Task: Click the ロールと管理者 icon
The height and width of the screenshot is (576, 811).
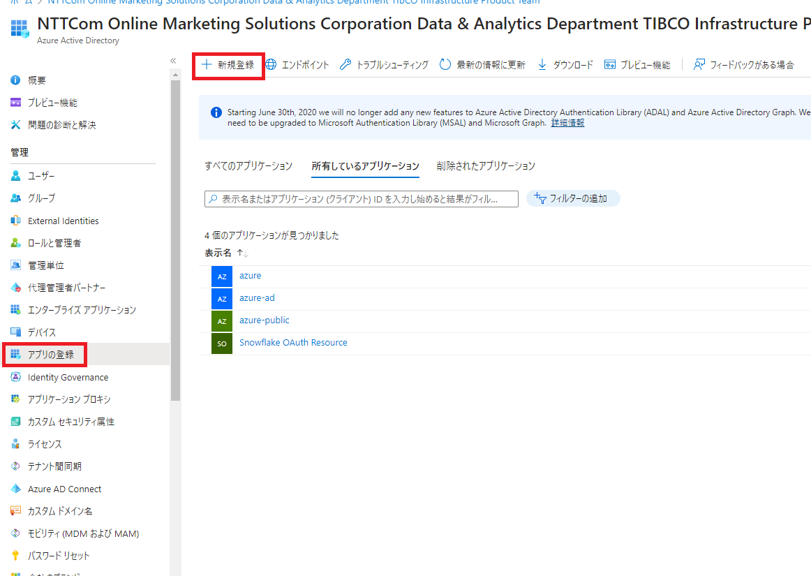Action: click(x=15, y=243)
